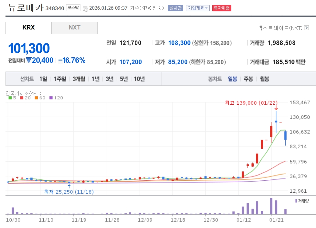Click the 코스닥 market badge
This screenshot has width=316, height=228.
point(73,8)
